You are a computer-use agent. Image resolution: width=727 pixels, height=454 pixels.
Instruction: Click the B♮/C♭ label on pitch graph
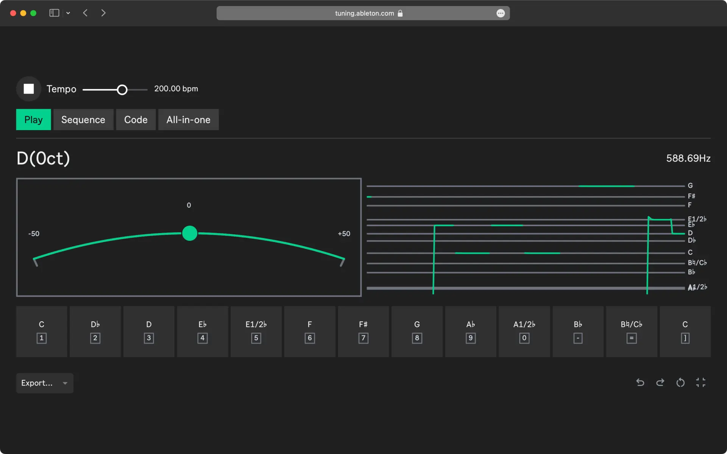click(697, 263)
